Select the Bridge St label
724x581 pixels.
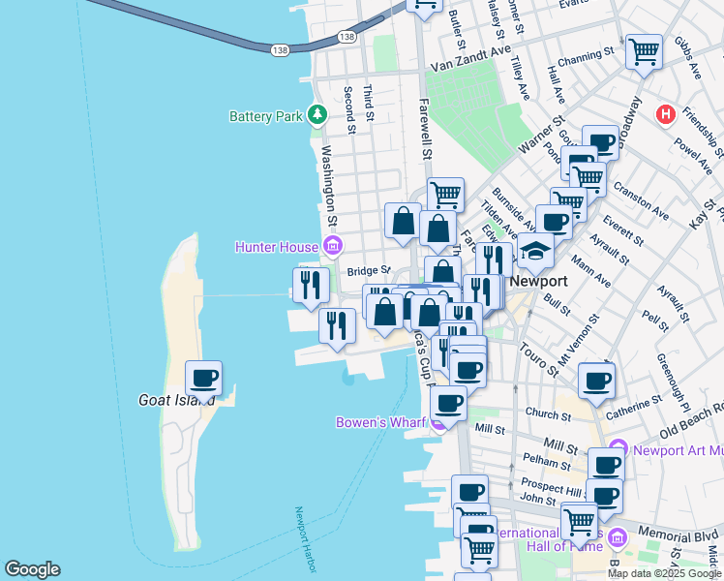pyautogui.click(x=369, y=270)
